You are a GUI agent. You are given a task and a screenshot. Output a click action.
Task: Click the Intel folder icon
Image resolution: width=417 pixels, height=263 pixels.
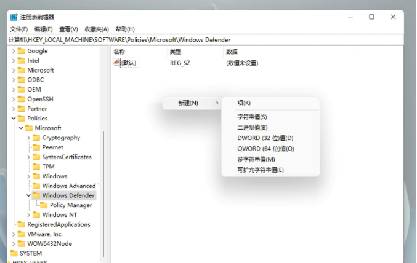22,60
